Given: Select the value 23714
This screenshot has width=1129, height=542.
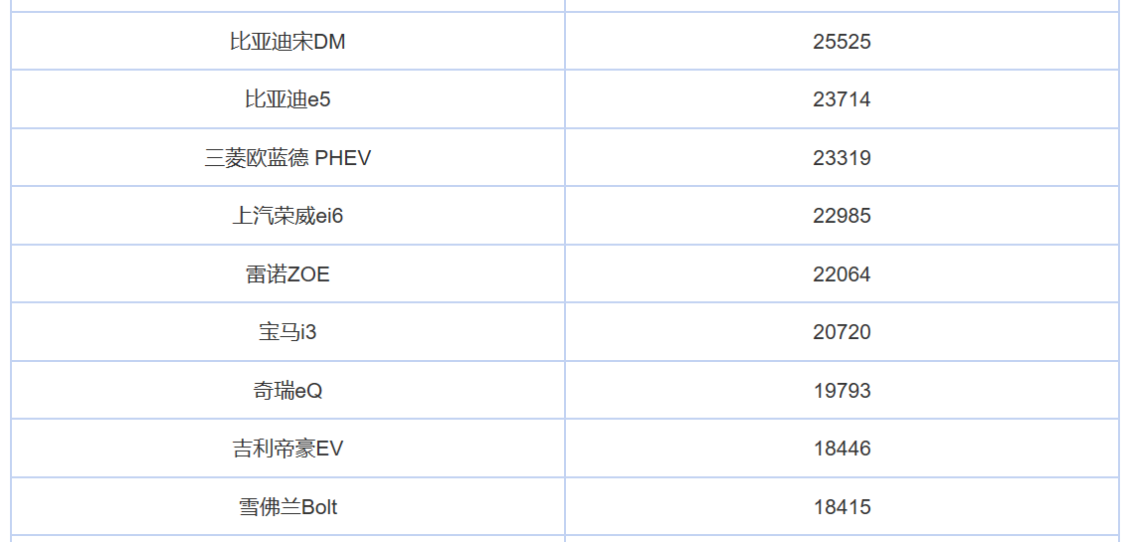Looking at the screenshot, I should tap(842, 99).
